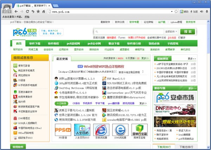Open the 全部软件 category dropdown

[171, 32]
